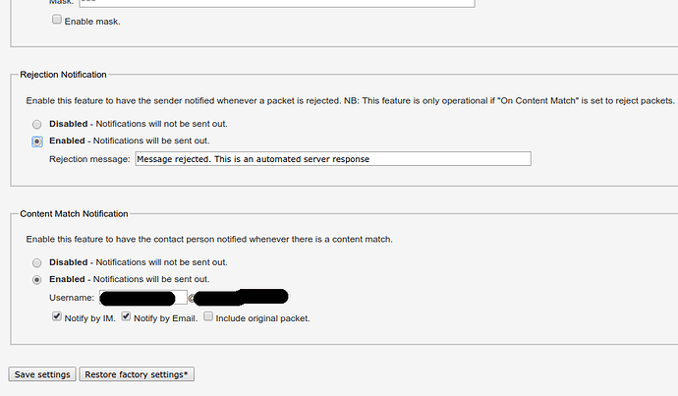Click into the Rejection message text box

[333, 158]
